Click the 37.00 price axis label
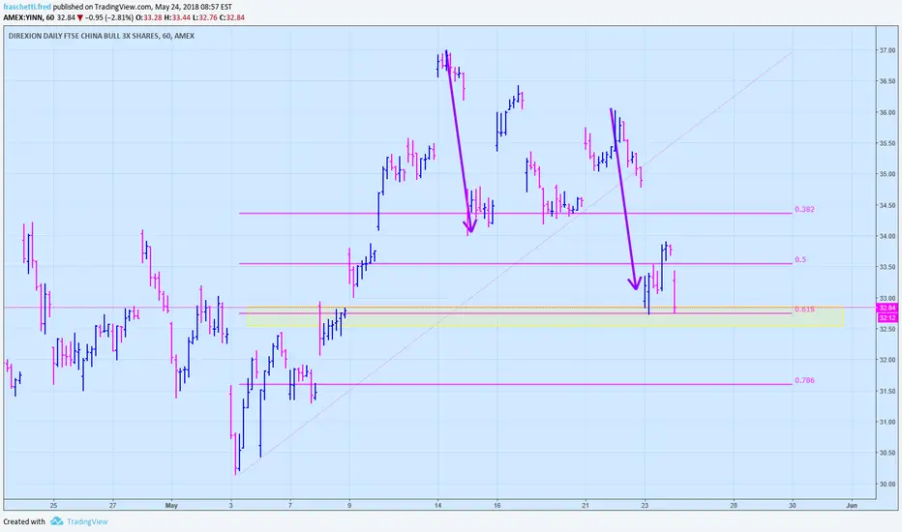The height and width of the screenshot is (532, 902). pyautogui.click(x=887, y=50)
